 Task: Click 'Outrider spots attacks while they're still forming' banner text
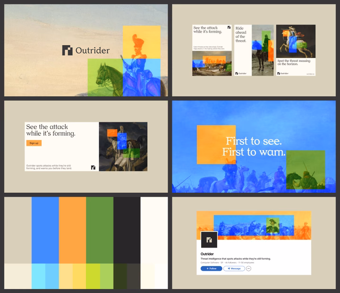click(49, 167)
